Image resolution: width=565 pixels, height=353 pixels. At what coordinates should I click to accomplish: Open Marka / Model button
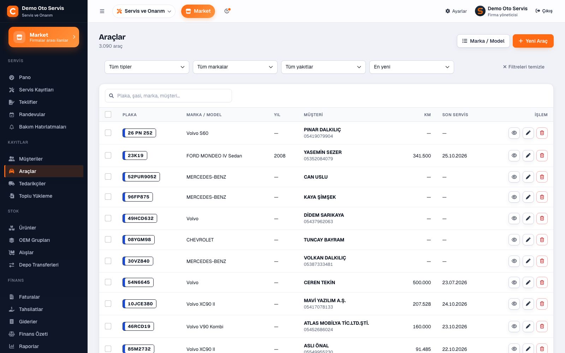(483, 41)
